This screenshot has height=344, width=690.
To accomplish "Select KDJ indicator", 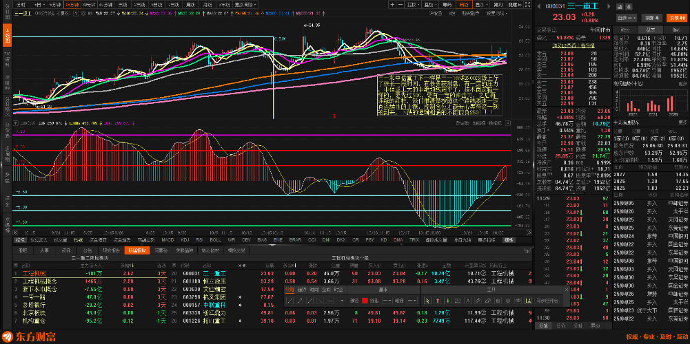I will (185, 240).
